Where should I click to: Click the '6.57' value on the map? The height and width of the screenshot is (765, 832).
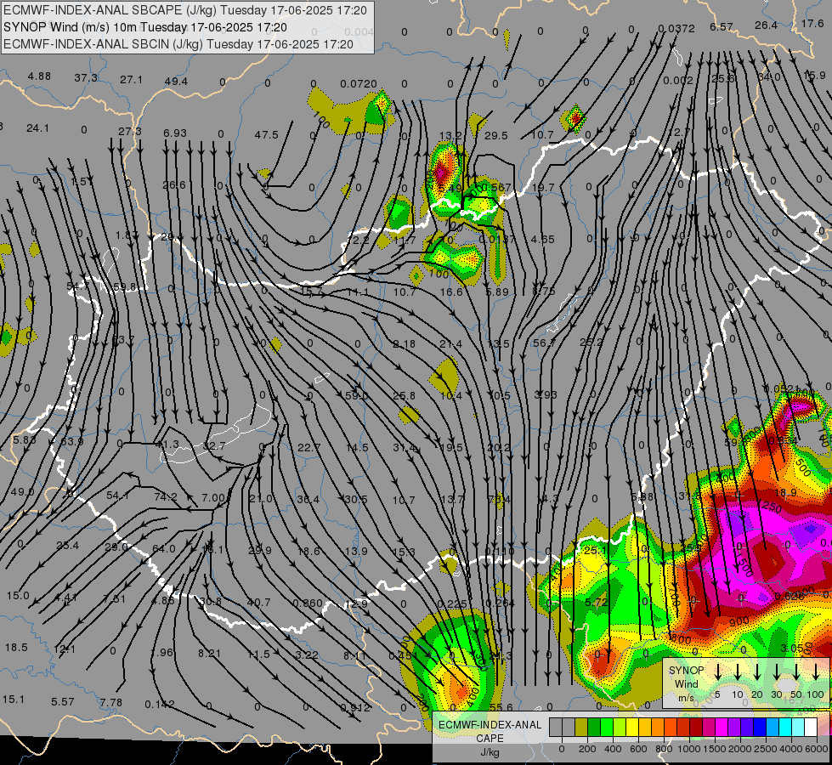pos(722,26)
